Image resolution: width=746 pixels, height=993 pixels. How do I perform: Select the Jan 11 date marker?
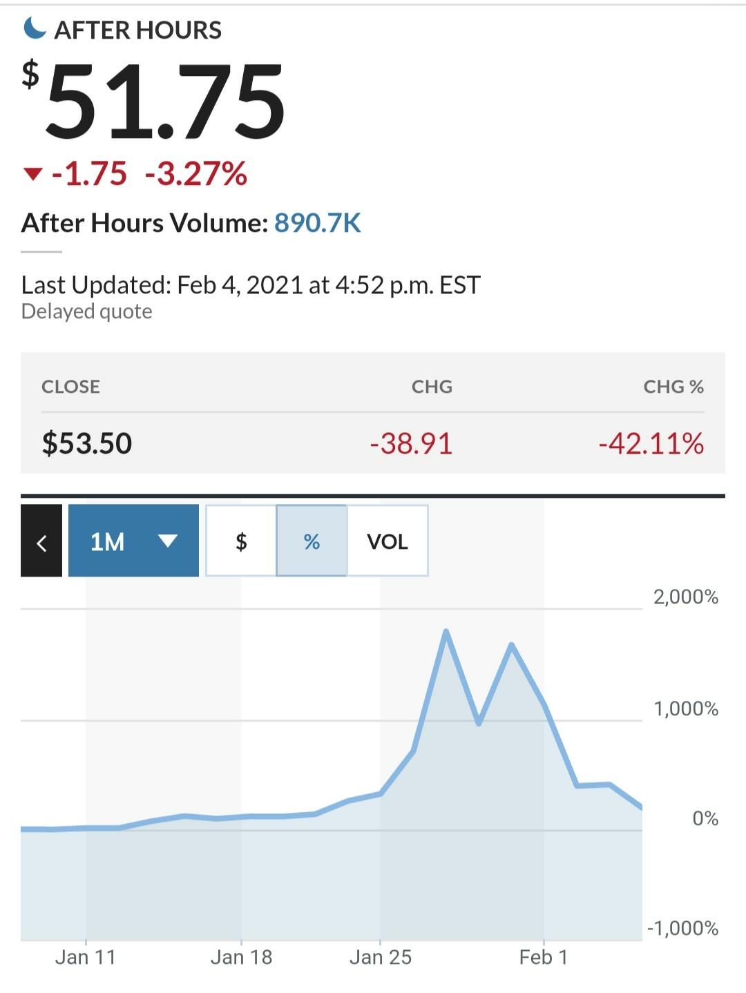(x=86, y=957)
